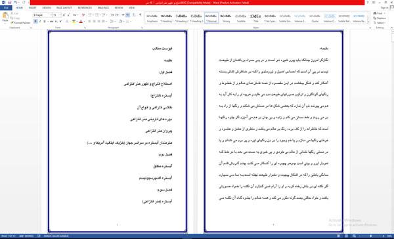Viewport: 394px width, 239px height.
Task: Save the document from Quick Access Toolbar
Action: click(10, 3)
